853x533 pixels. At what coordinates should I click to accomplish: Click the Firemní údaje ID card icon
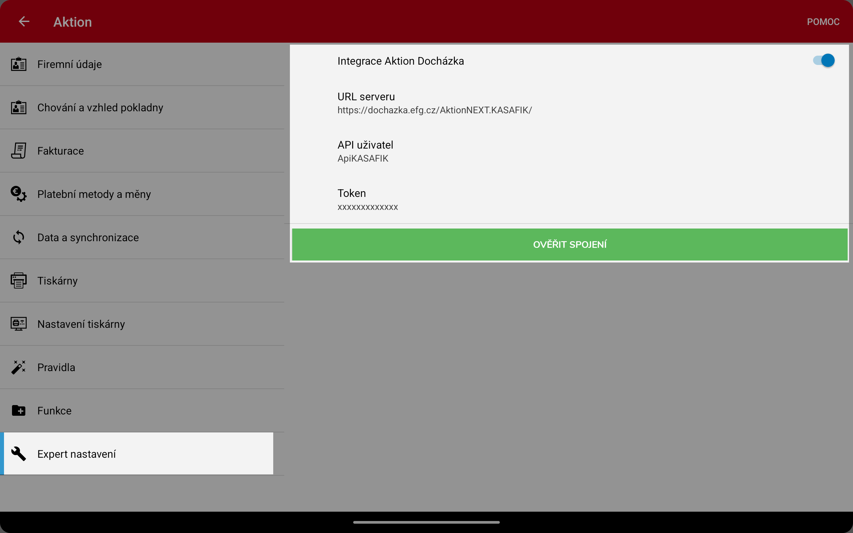click(19, 64)
